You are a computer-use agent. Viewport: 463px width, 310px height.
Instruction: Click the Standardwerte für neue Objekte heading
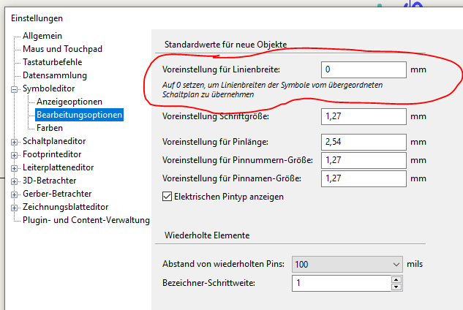(x=225, y=45)
